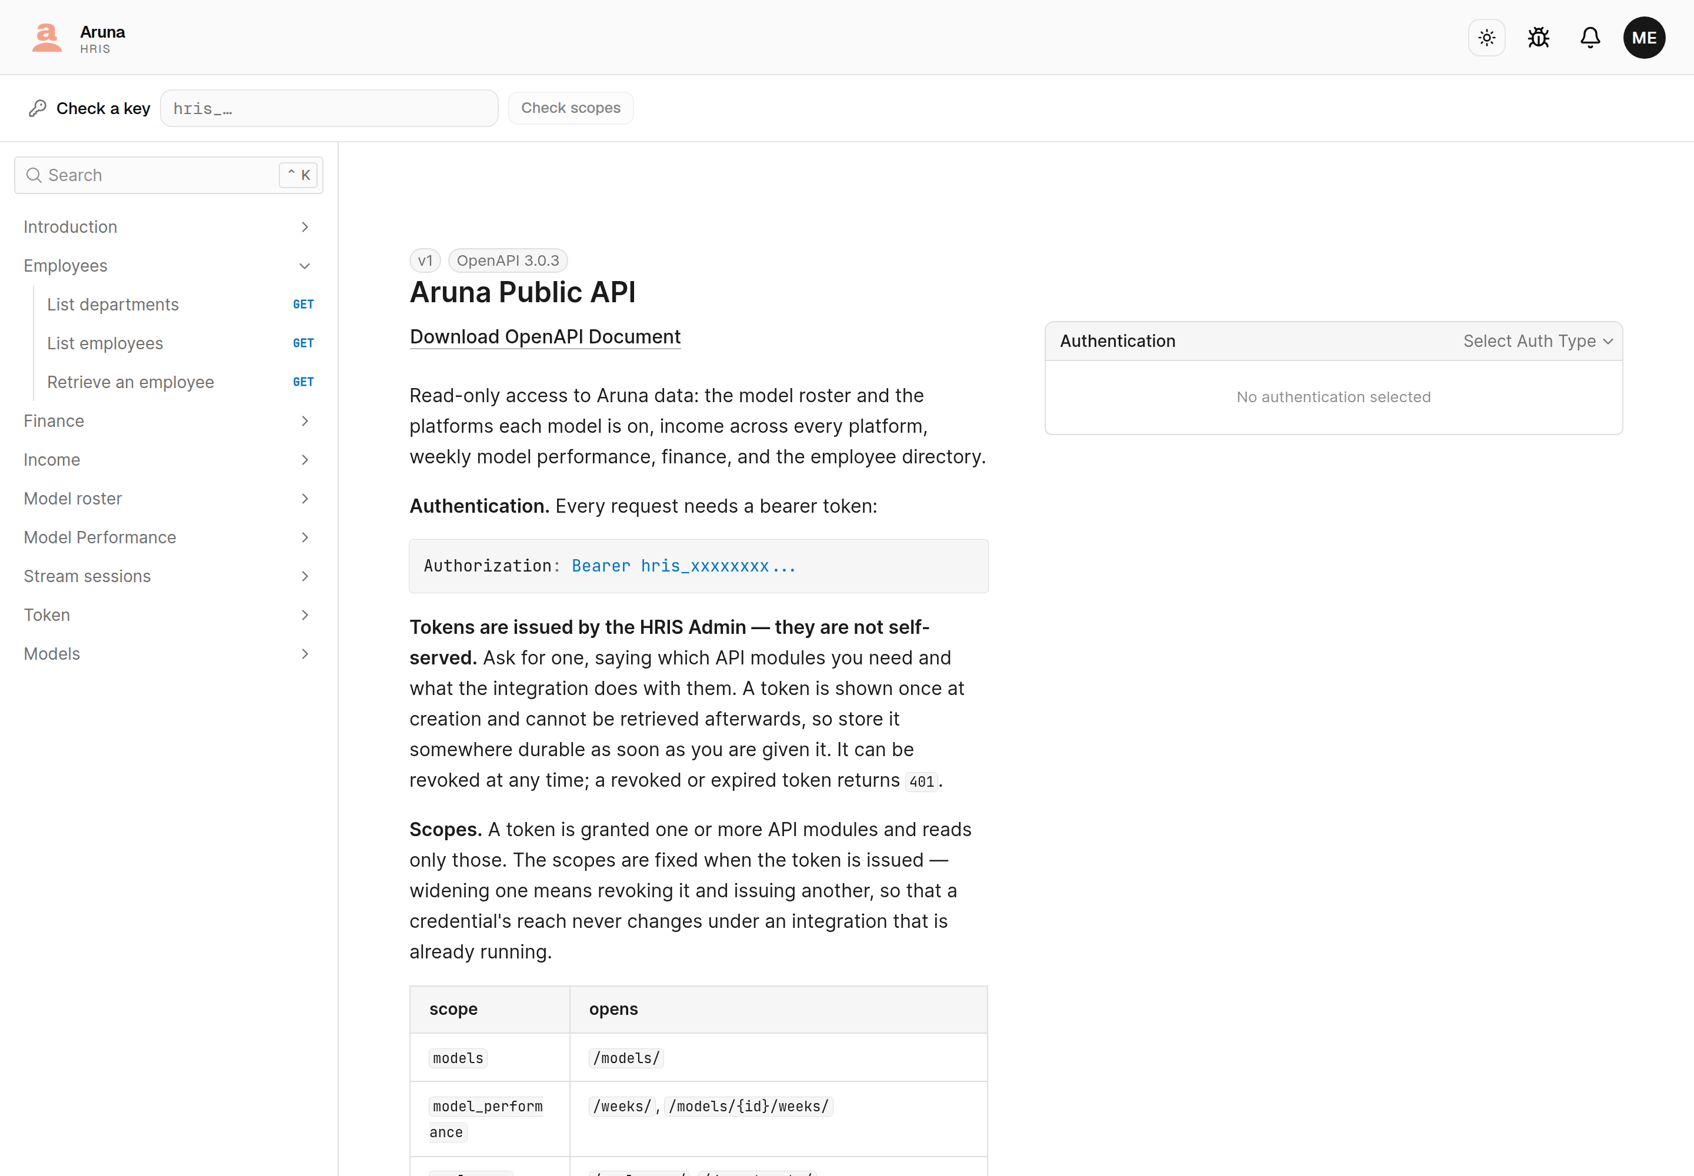1694x1176 pixels.
Task: Click the magnifier icon in Search box
Action: click(34, 175)
